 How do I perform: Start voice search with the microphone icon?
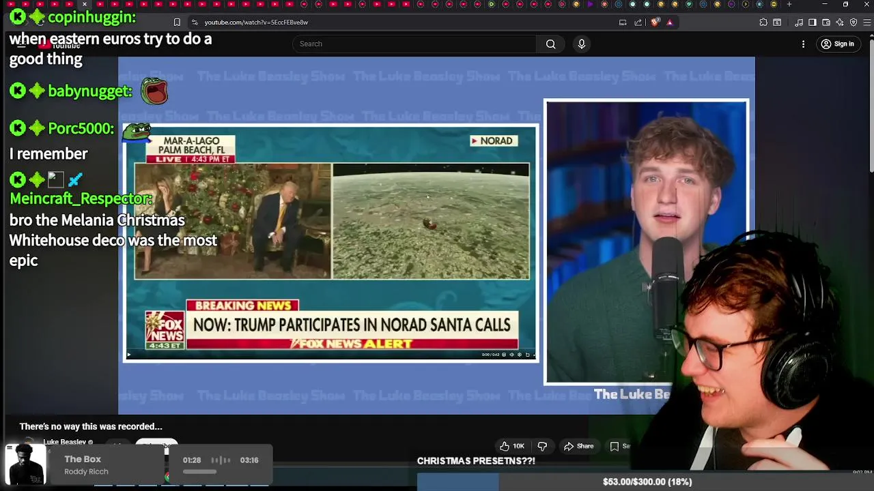pos(581,44)
